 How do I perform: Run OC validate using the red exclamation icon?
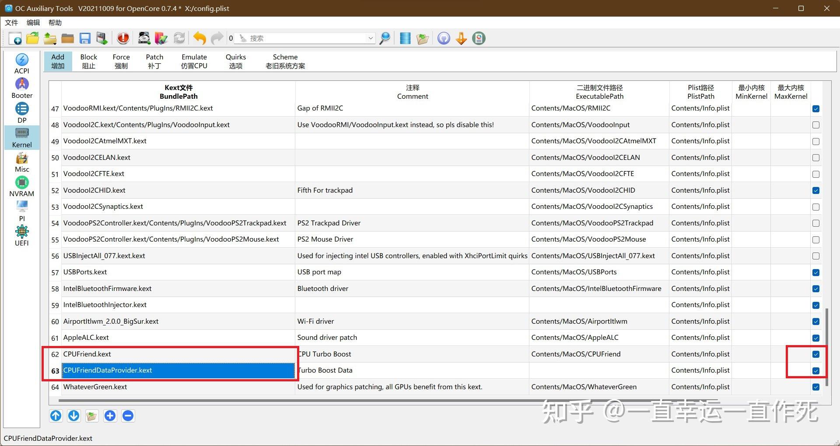click(x=123, y=38)
